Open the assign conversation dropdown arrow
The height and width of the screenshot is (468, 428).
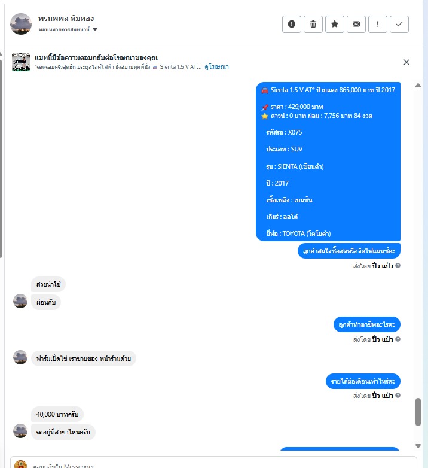pyautogui.click(x=95, y=29)
